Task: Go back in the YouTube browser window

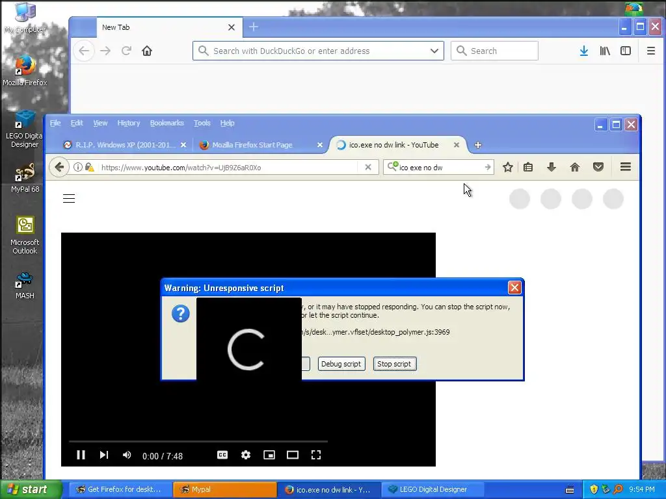Action: 59,167
